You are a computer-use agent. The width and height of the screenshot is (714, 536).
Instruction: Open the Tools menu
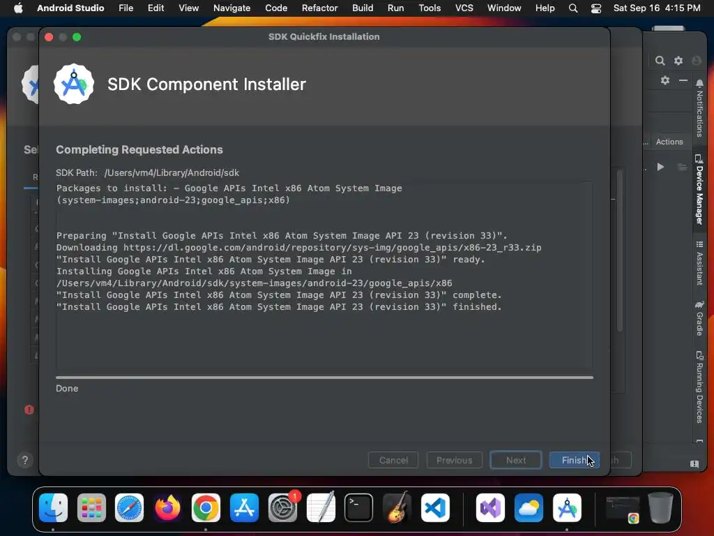(430, 8)
